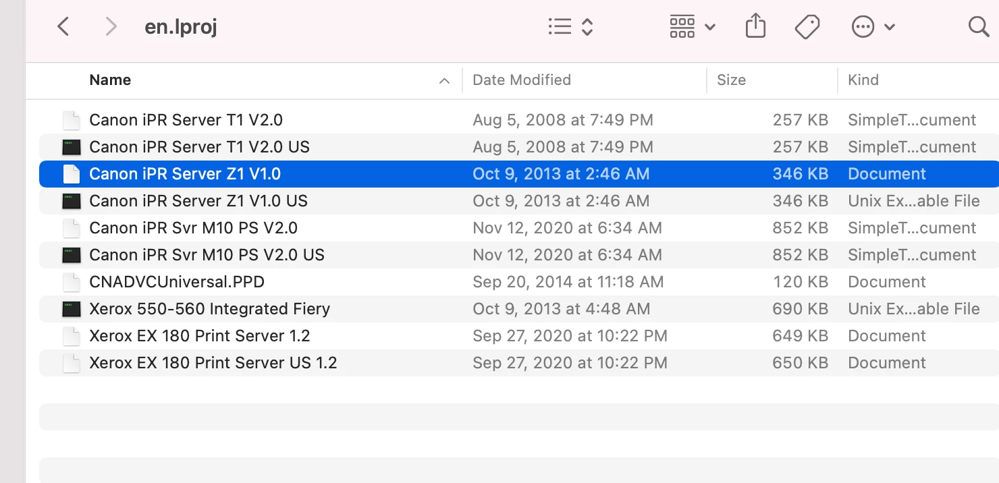The height and width of the screenshot is (483, 999).
Task: Go forward with the right chevron
Action: [x=111, y=27]
